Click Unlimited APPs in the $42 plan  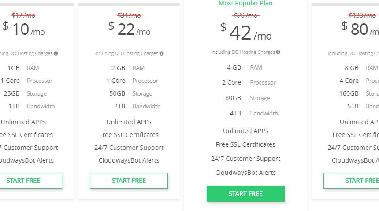point(245,131)
